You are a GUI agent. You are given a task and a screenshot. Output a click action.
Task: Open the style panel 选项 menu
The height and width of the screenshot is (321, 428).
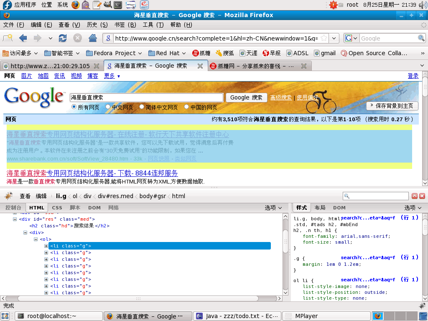point(413,208)
